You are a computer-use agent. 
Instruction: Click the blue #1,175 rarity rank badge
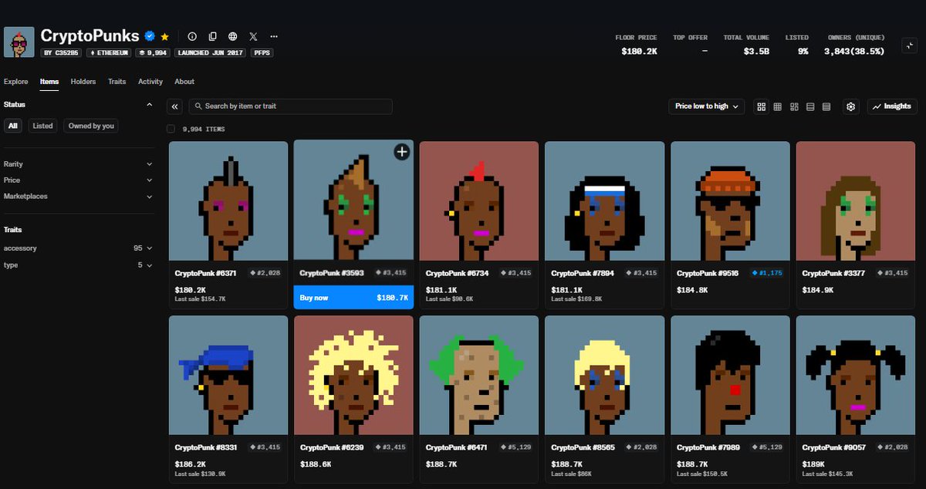click(769, 273)
